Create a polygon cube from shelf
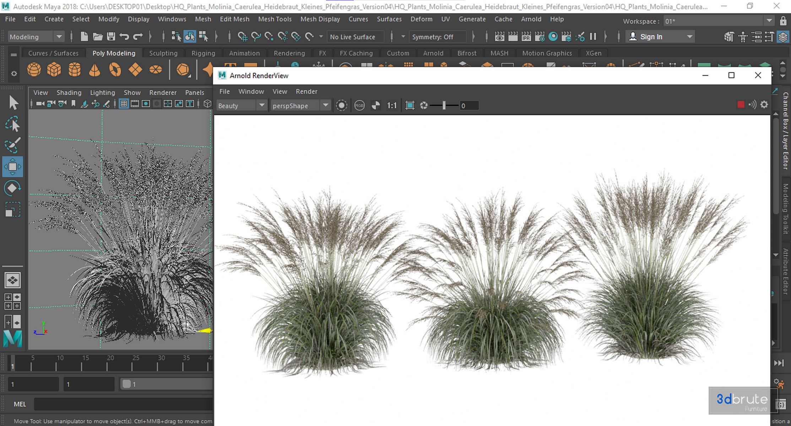This screenshot has width=791, height=426. [54, 70]
